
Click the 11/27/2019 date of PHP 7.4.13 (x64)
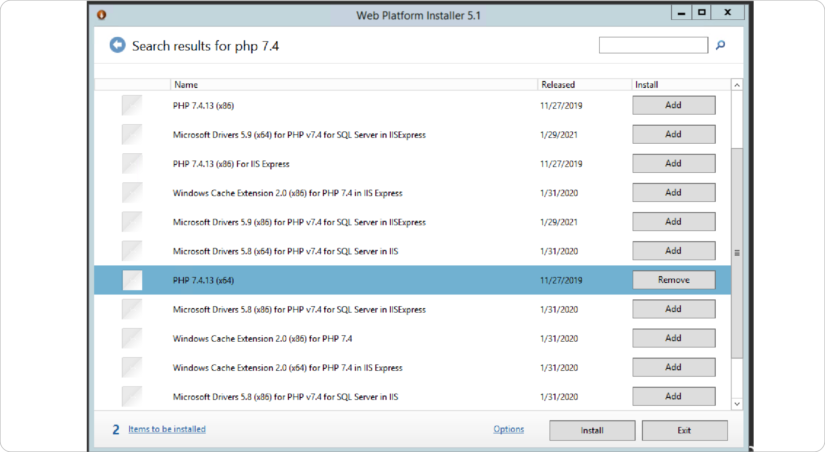click(561, 280)
